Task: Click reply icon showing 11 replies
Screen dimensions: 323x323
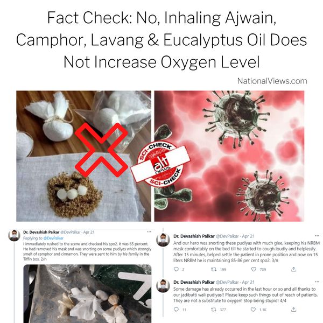Action: 176,310
